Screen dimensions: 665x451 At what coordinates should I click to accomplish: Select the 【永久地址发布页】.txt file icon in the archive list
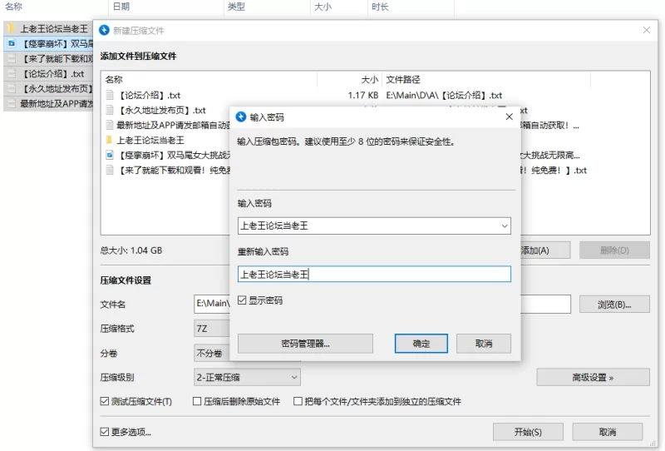(x=110, y=110)
